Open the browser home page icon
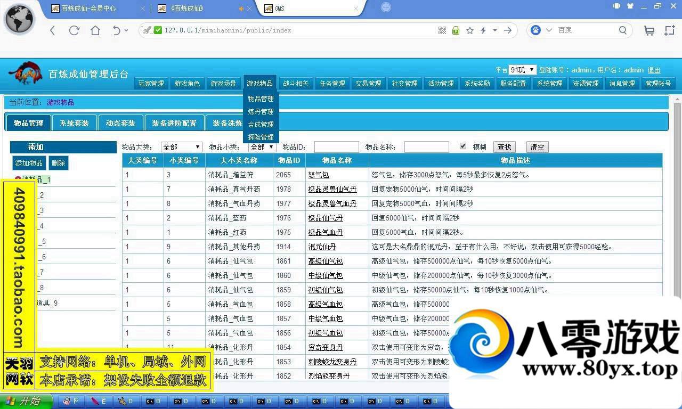This screenshot has height=409, width=682. point(95,30)
